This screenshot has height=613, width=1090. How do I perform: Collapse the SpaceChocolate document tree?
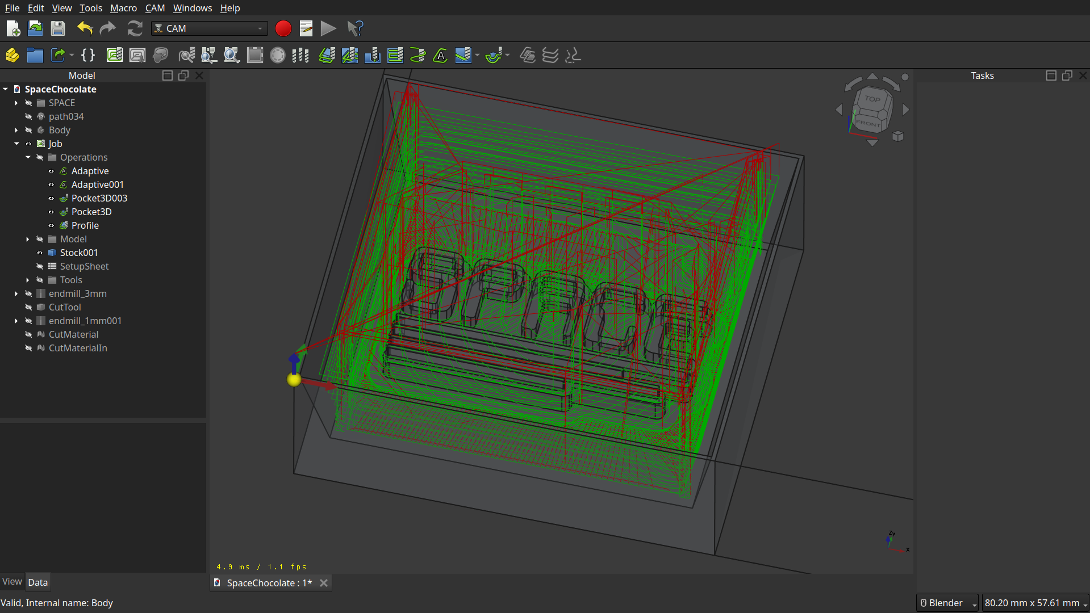[x=5, y=89]
